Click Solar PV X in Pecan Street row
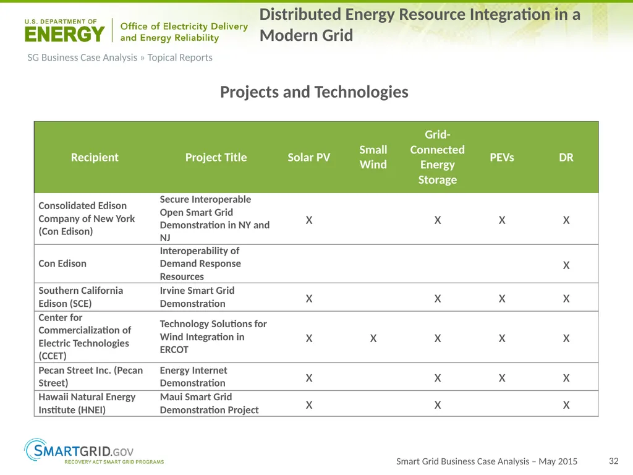Screen dimensions: 633x475 (309, 378)
